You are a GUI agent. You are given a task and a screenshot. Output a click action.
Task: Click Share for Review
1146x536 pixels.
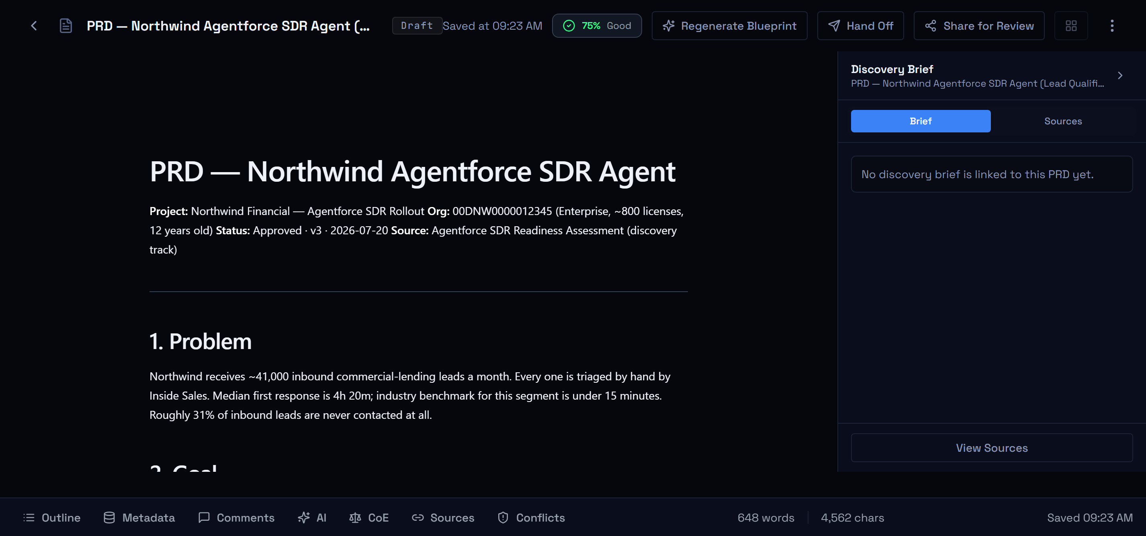pyautogui.click(x=979, y=26)
